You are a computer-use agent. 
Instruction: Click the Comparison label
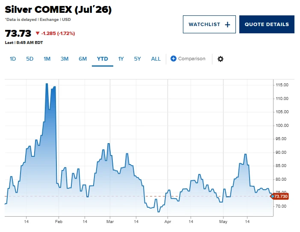(192, 59)
